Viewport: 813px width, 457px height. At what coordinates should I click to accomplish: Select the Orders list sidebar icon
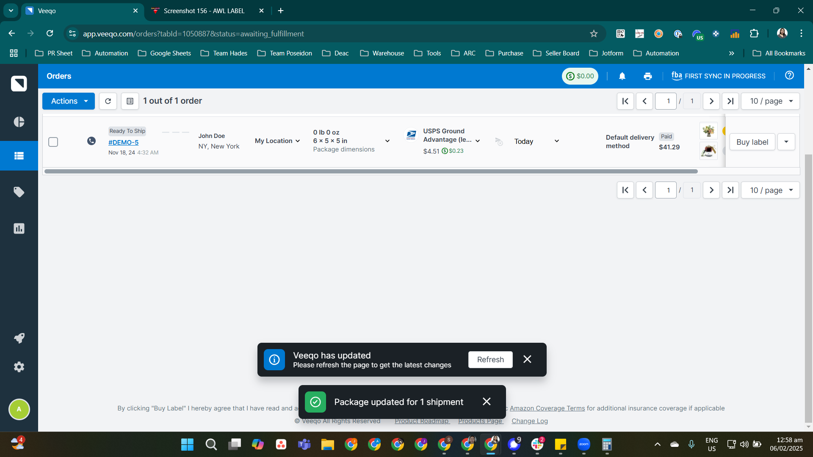pyautogui.click(x=19, y=156)
